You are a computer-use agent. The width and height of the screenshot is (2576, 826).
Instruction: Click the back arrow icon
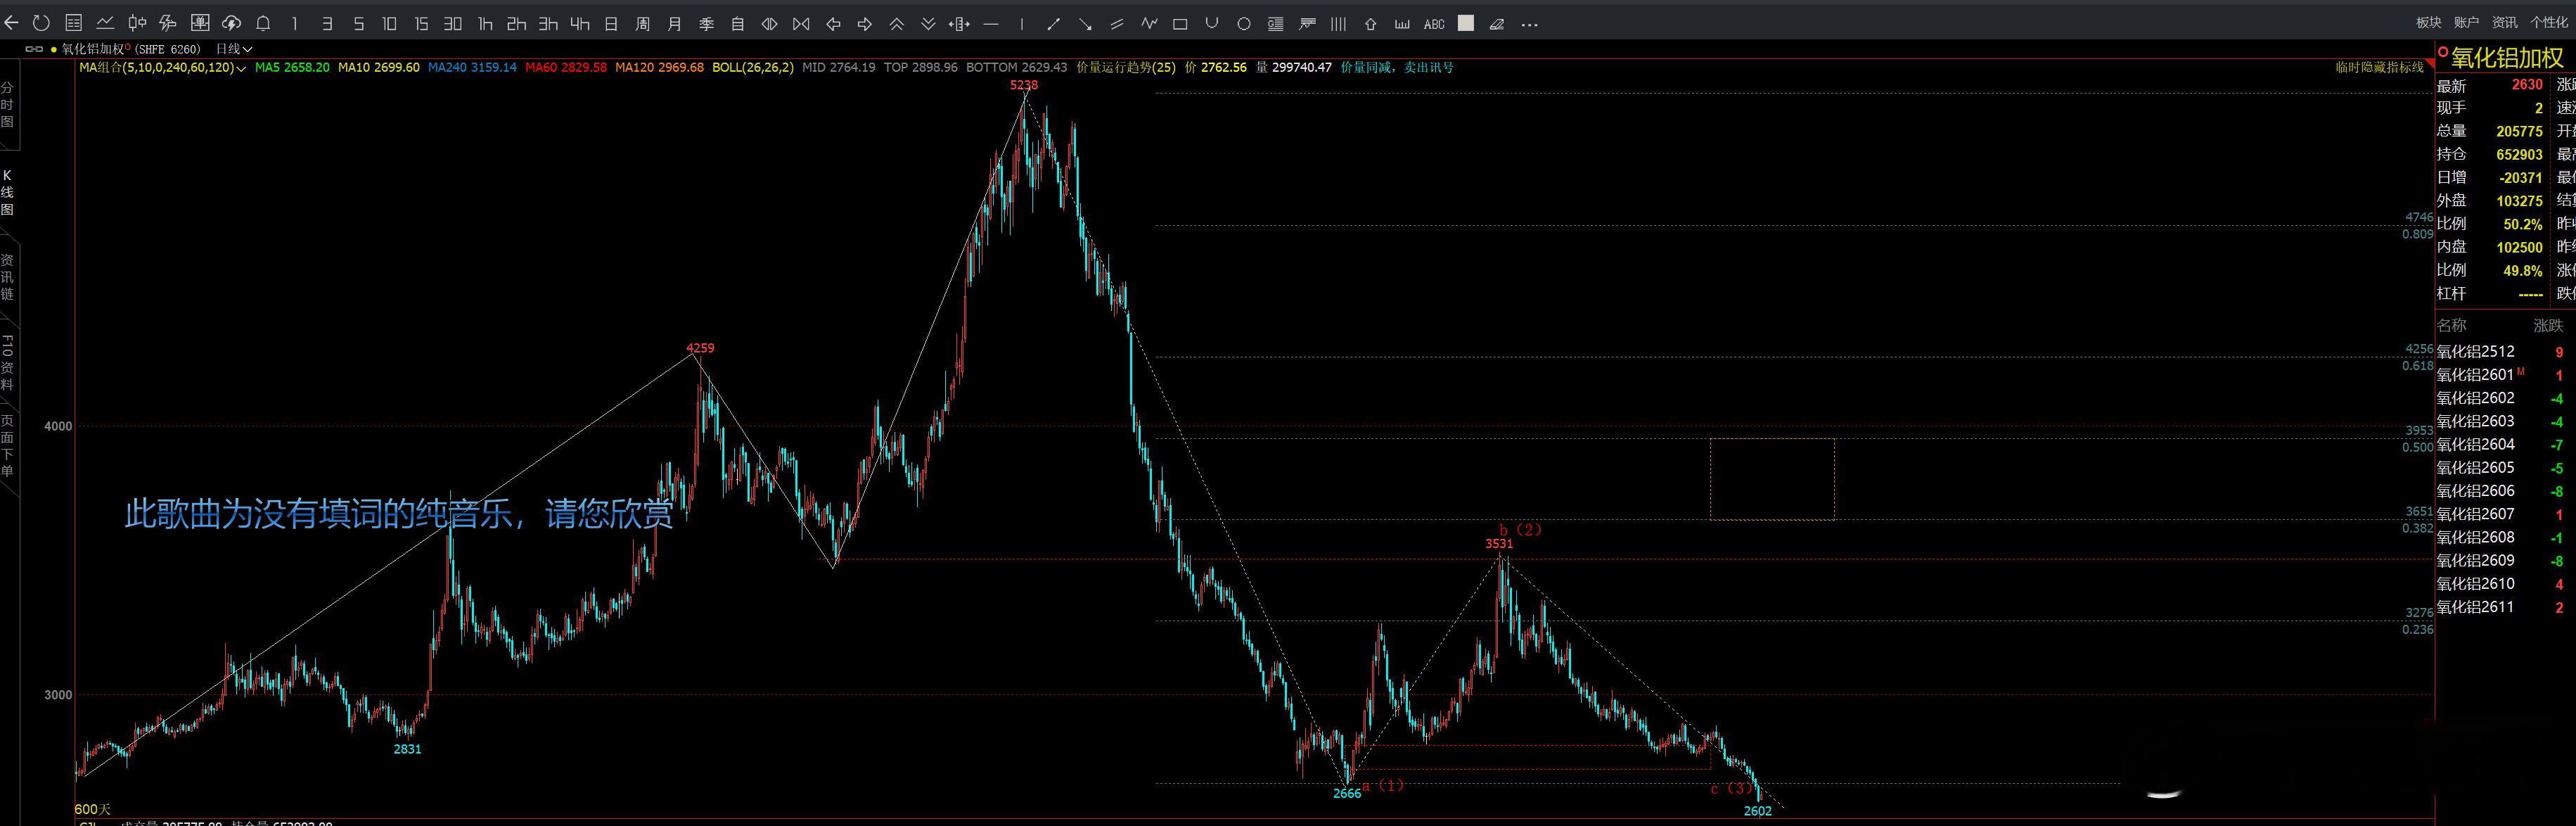[x=11, y=23]
